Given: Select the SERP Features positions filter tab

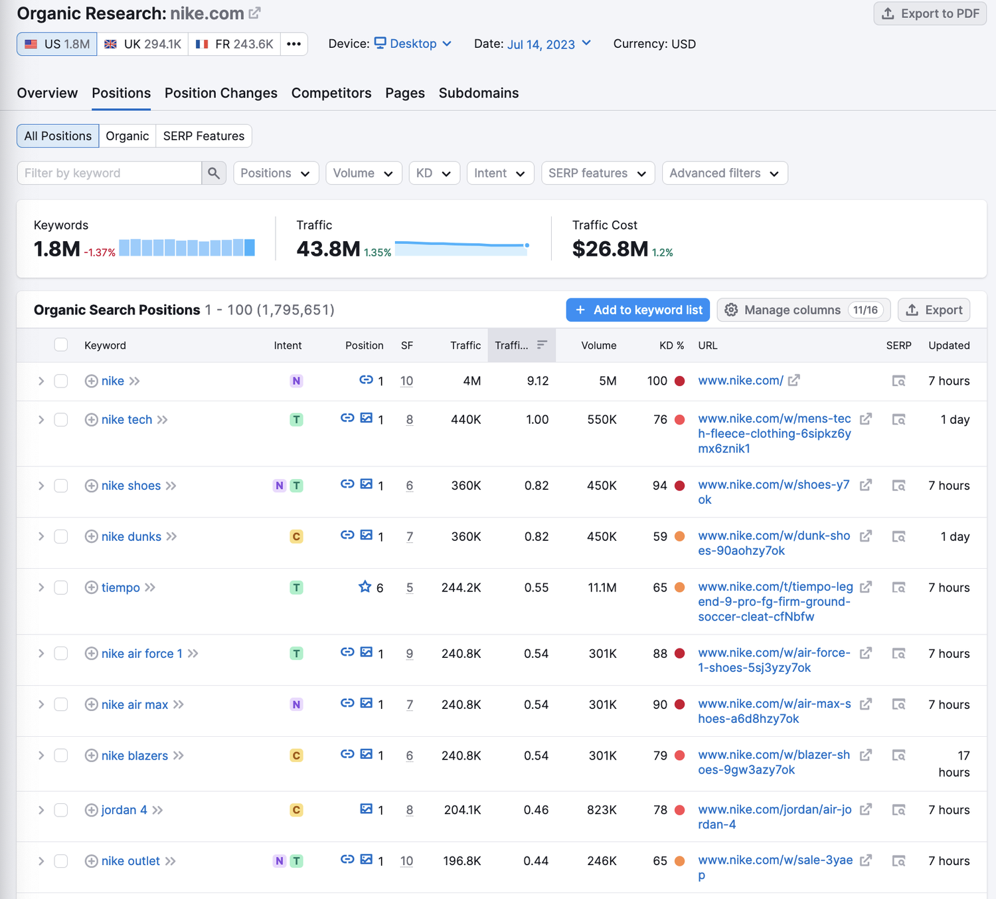Looking at the screenshot, I should (204, 136).
